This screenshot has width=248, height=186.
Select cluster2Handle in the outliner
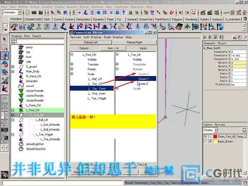(35, 95)
